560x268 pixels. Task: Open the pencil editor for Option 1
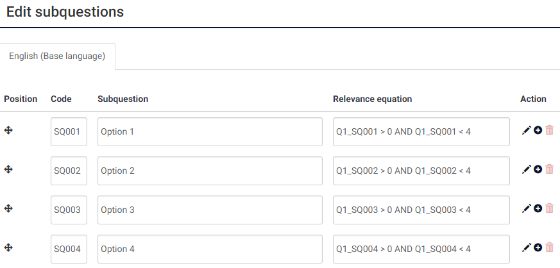coord(527,130)
